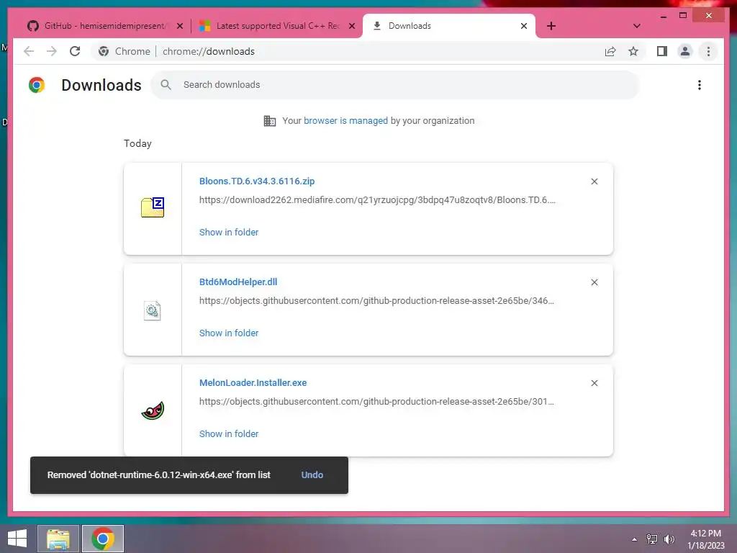Screen dimensions: 737x553
Task: Undo removal of dotnet-runtime download
Action: click(312, 475)
